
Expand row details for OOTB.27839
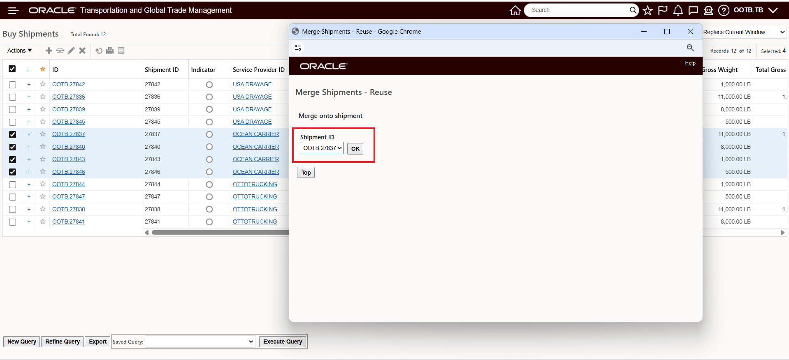pyautogui.click(x=29, y=110)
